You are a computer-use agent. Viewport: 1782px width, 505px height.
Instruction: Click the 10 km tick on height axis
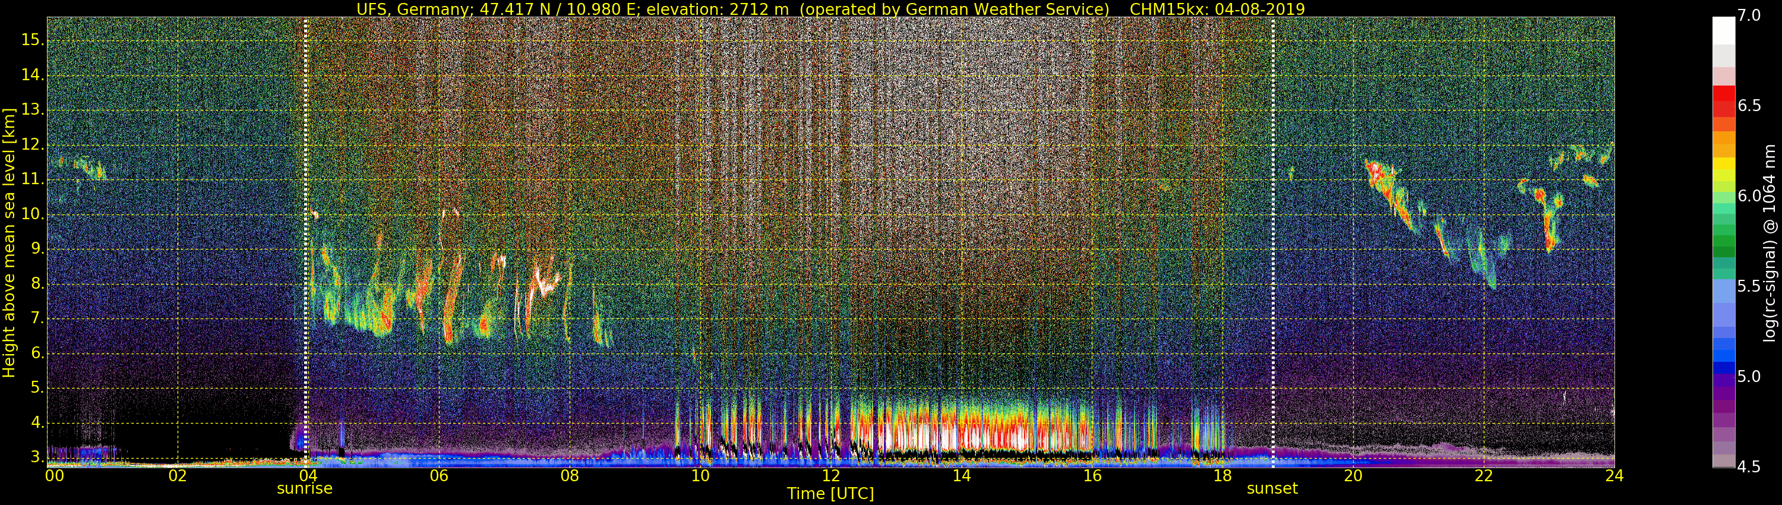(x=32, y=214)
